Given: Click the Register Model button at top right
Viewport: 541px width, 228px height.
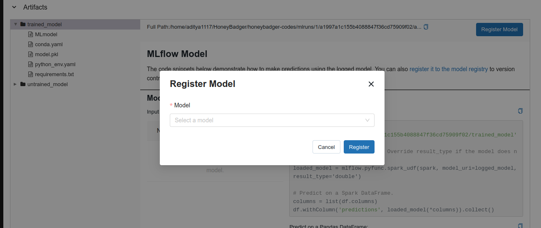Looking at the screenshot, I should click(499, 30).
